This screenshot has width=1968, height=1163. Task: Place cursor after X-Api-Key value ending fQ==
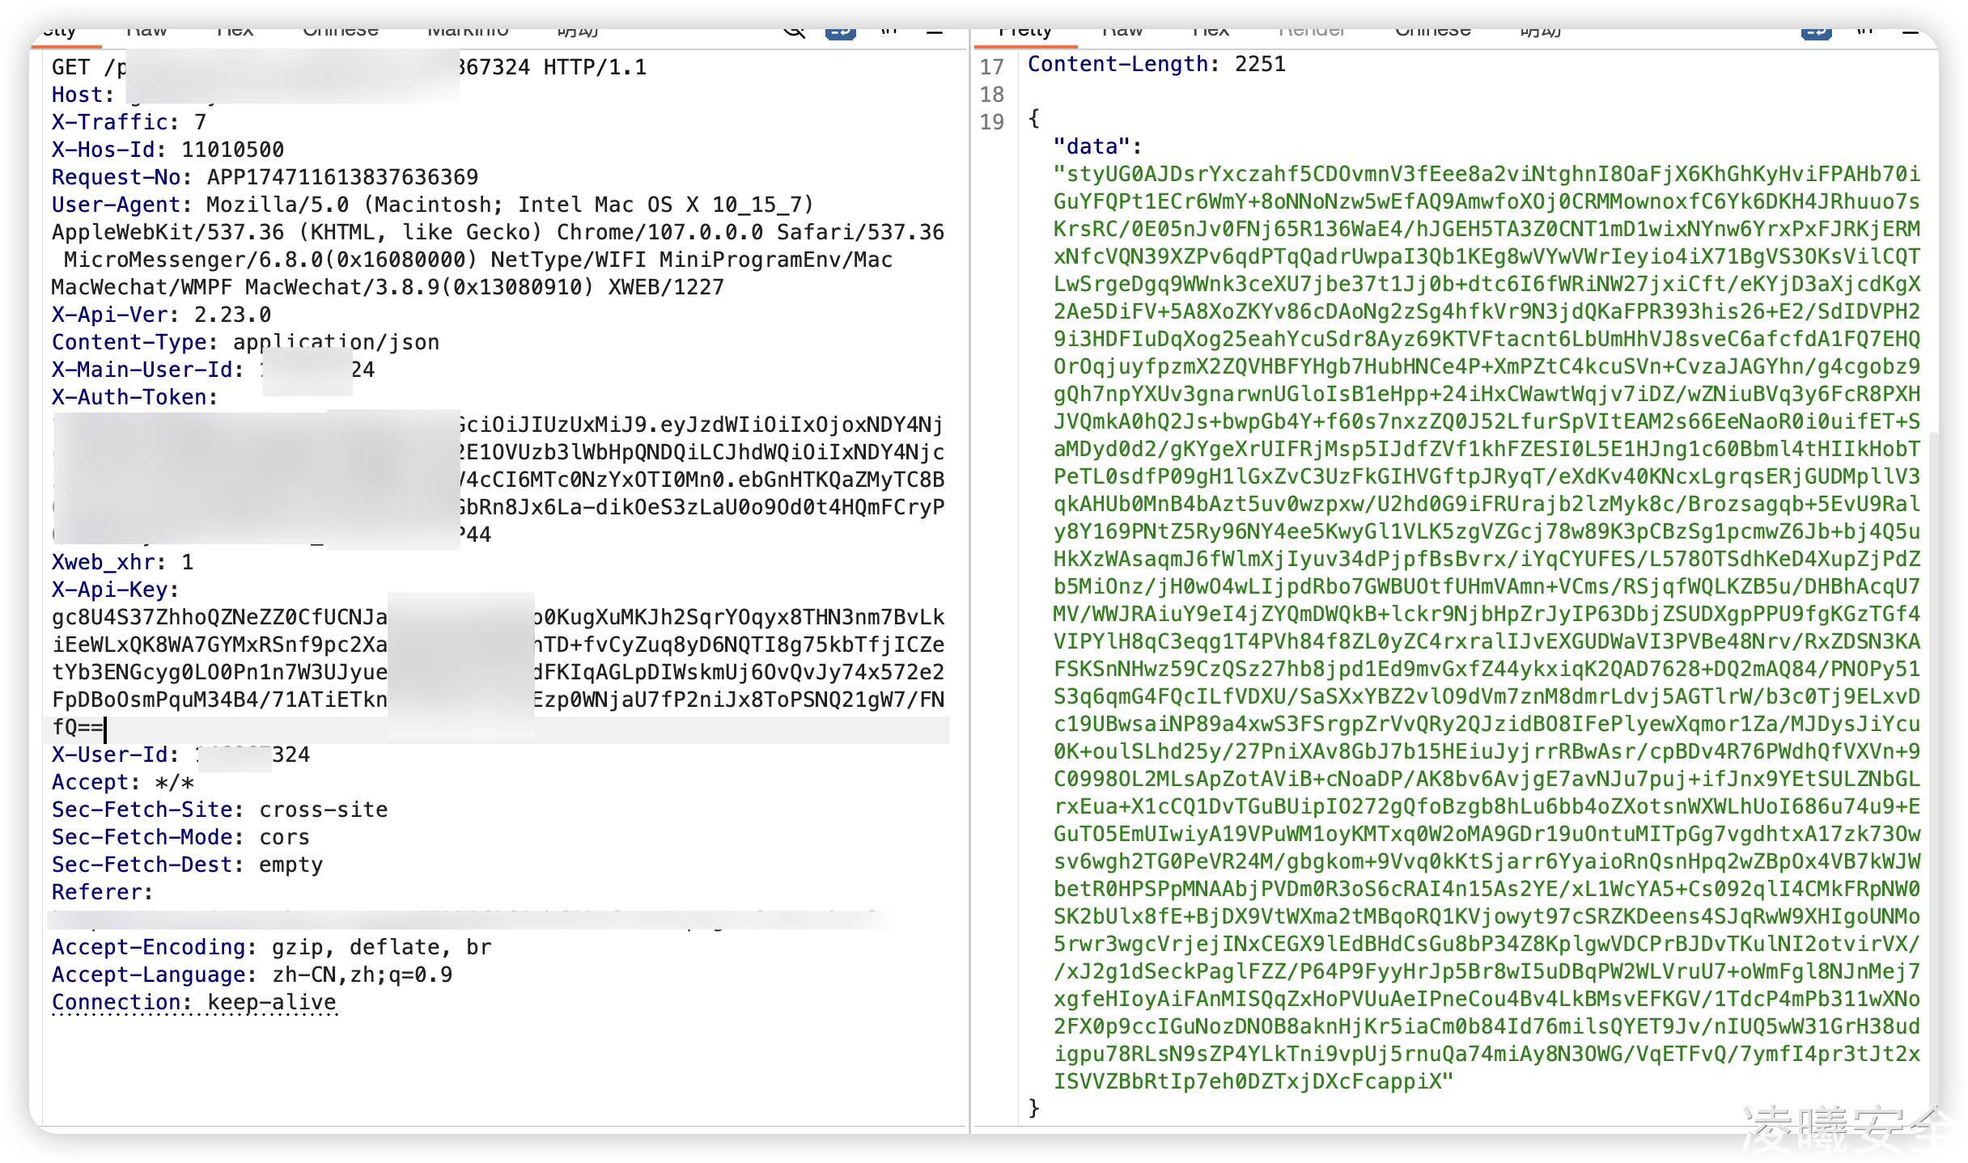tap(106, 728)
